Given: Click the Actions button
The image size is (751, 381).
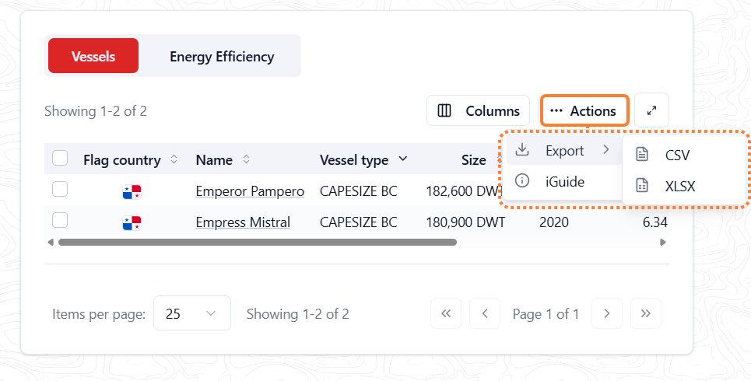Looking at the screenshot, I should tap(584, 110).
